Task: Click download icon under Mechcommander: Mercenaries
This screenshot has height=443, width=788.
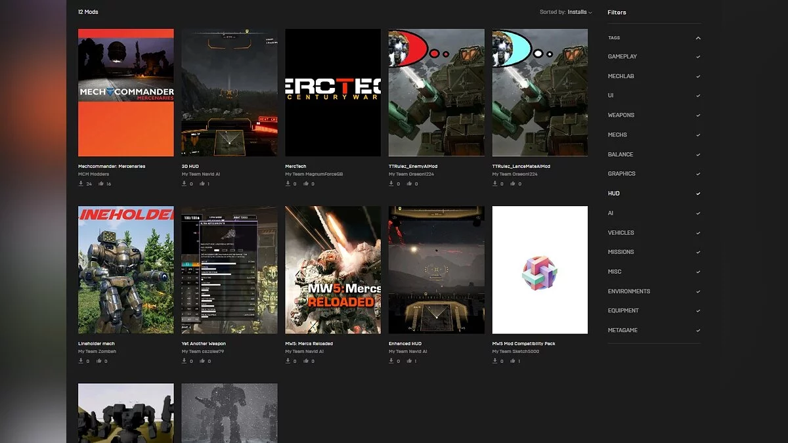Action: [x=81, y=184]
